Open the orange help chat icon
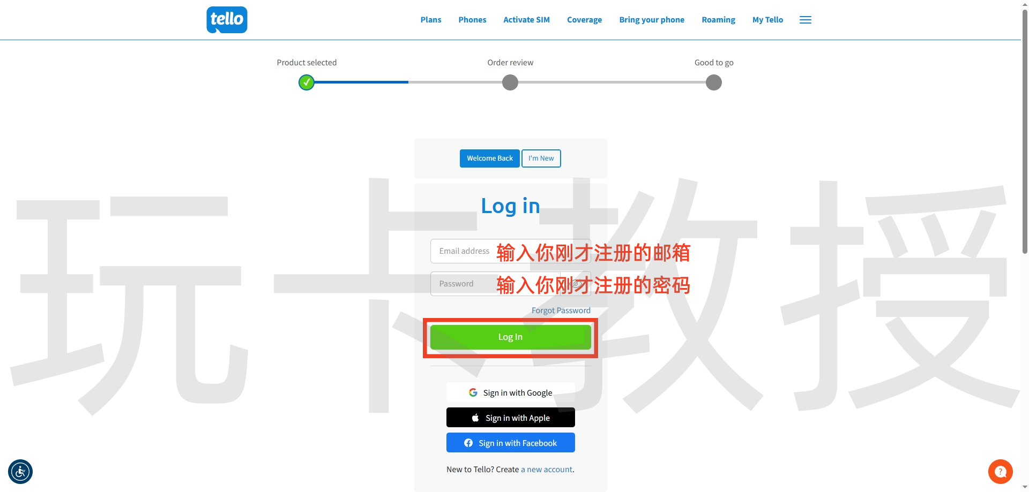Screen dimensions: 1029x492 coord(1000,472)
